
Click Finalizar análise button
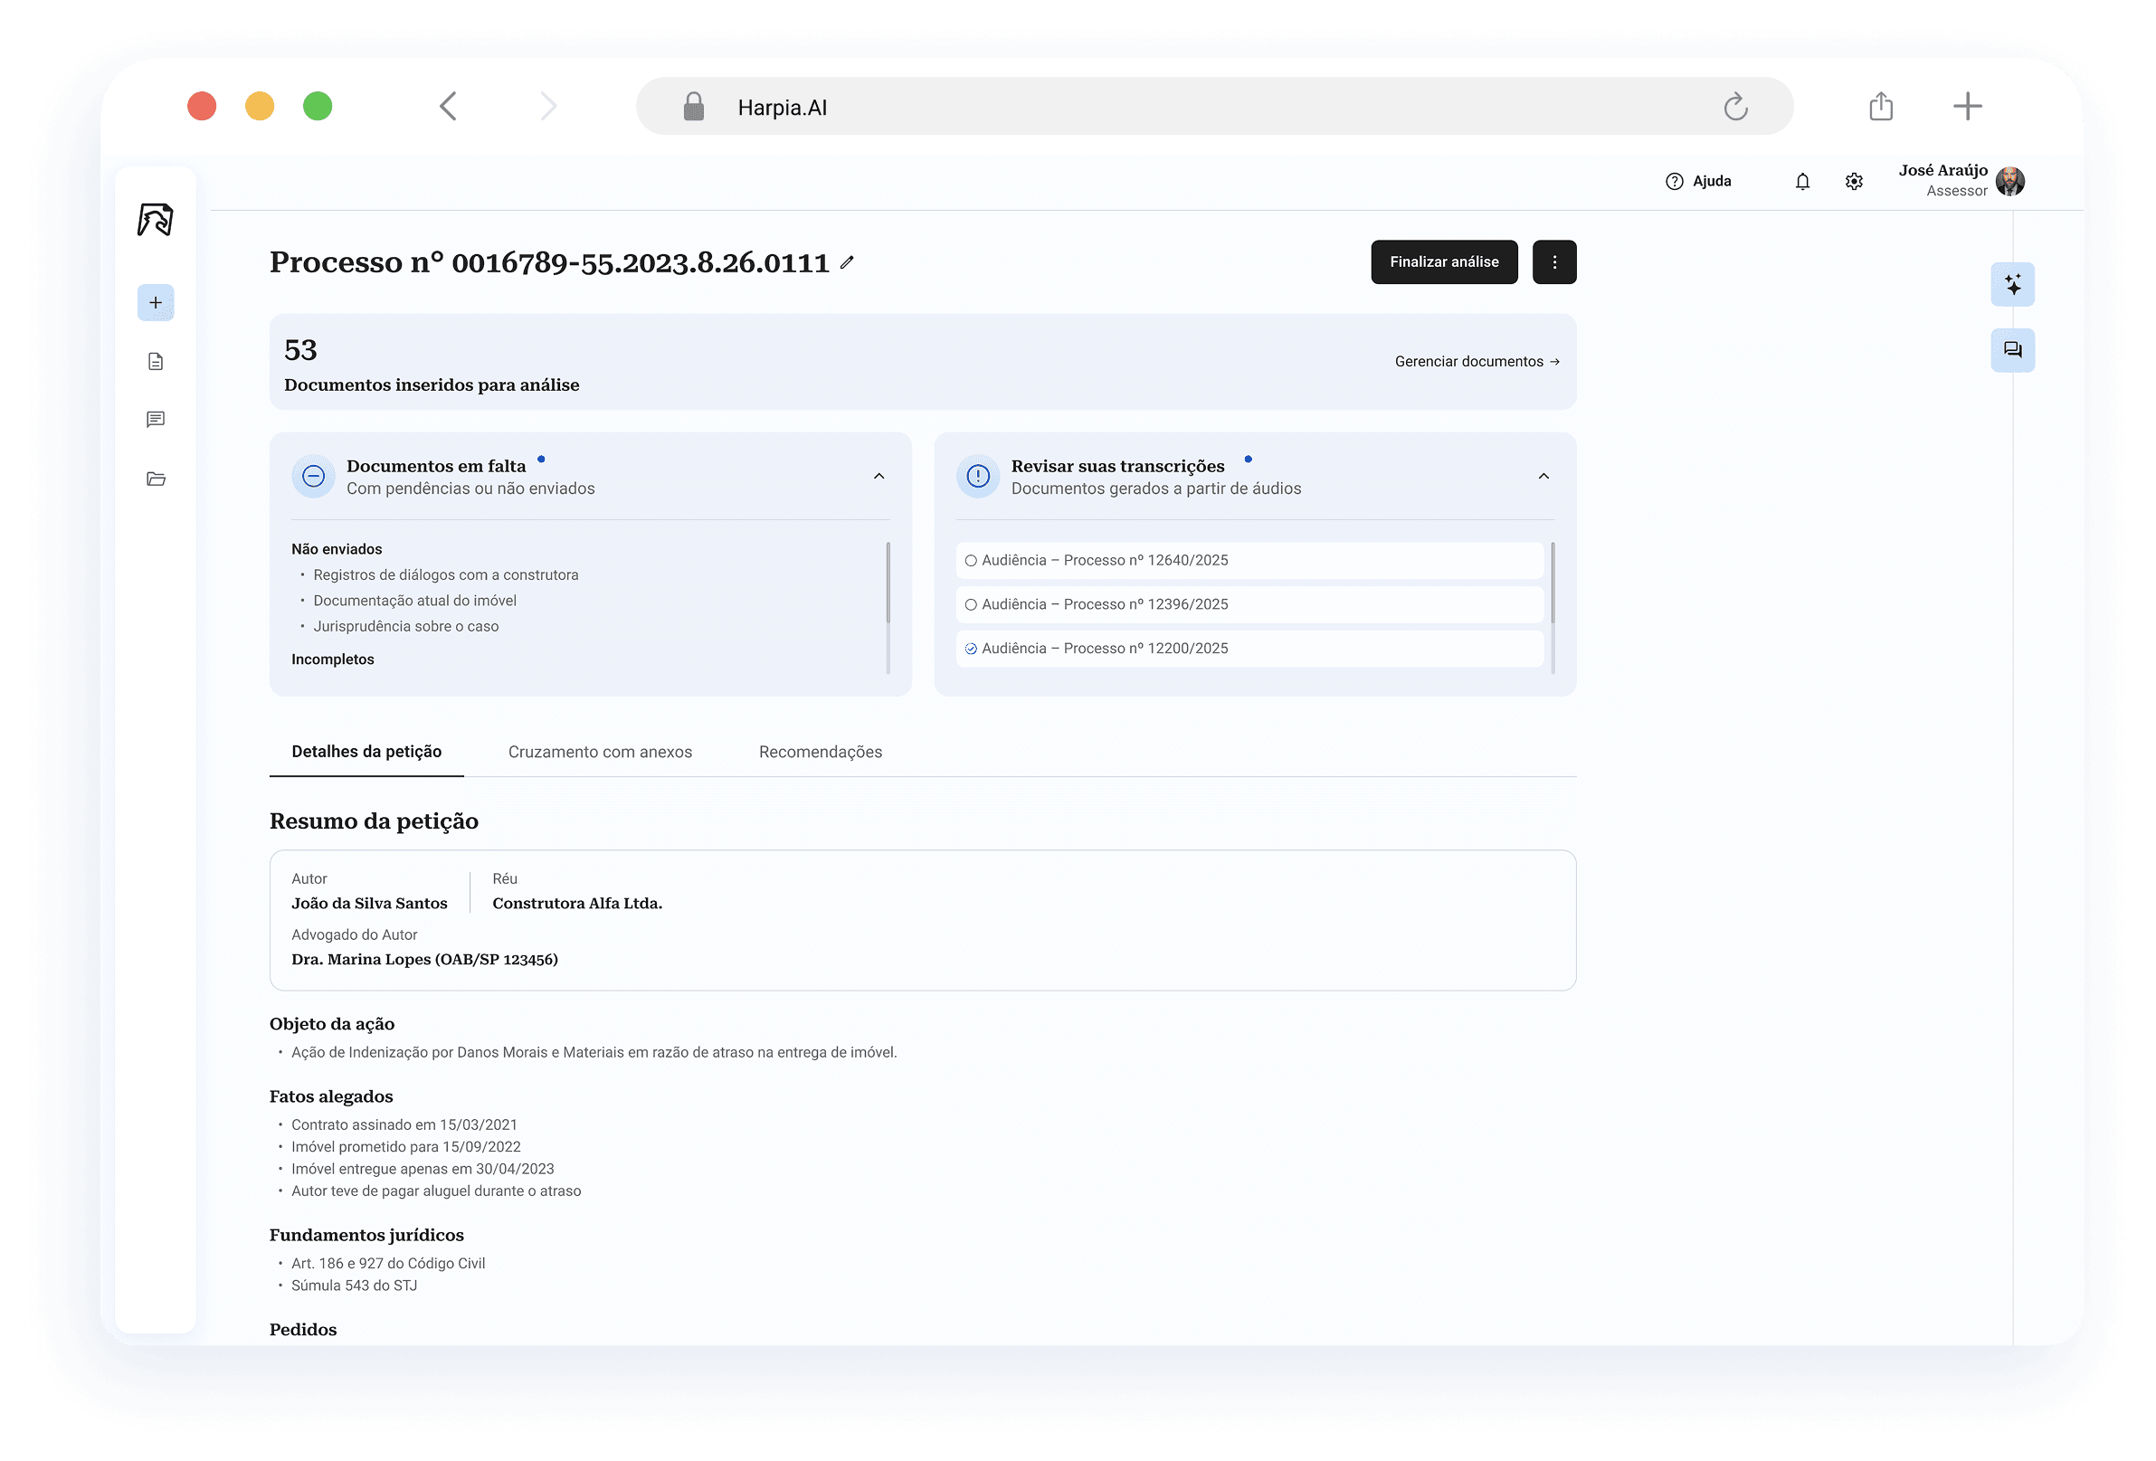(1444, 261)
